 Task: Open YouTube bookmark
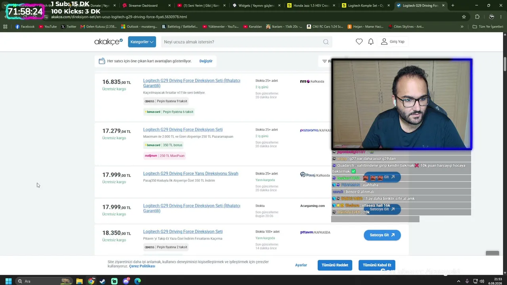(48, 27)
